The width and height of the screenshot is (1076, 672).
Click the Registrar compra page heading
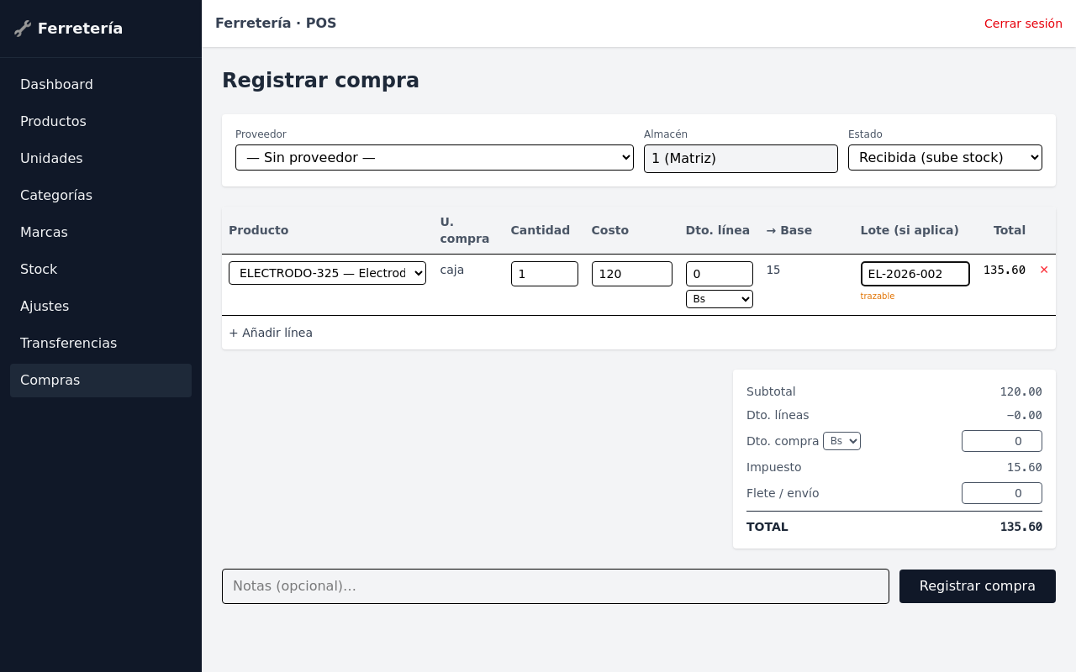point(320,81)
